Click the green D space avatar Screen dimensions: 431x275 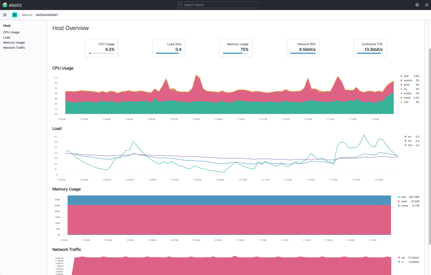[15, 15]
